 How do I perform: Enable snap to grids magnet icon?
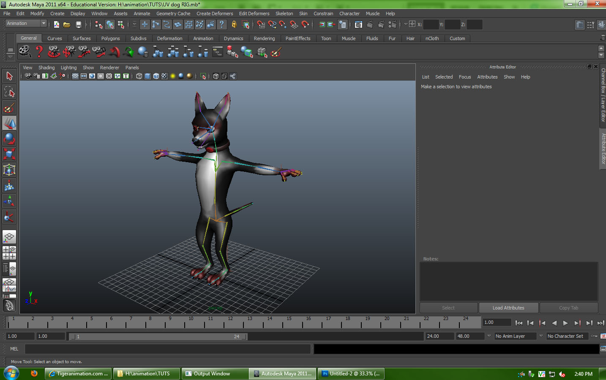[x=261, y=24]
